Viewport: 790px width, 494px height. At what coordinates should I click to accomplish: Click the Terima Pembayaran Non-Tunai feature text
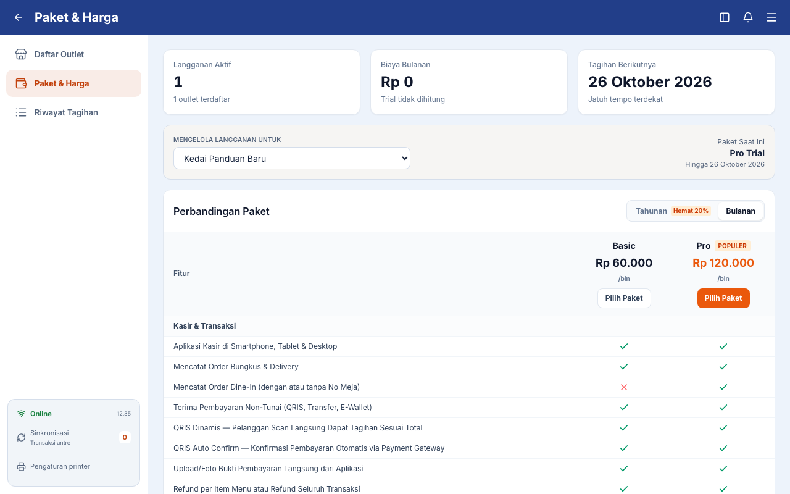point(272,408)
